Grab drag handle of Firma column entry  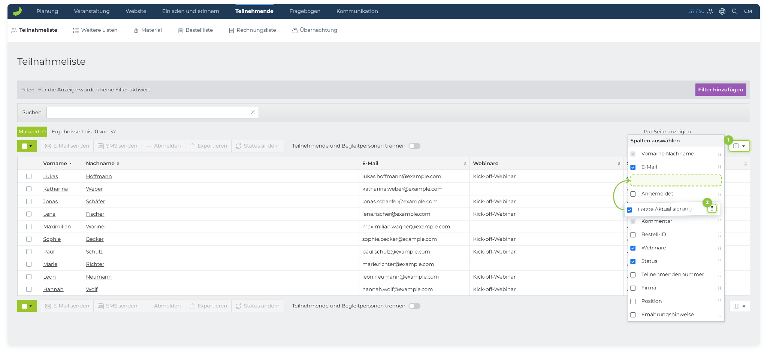(719, 288)
